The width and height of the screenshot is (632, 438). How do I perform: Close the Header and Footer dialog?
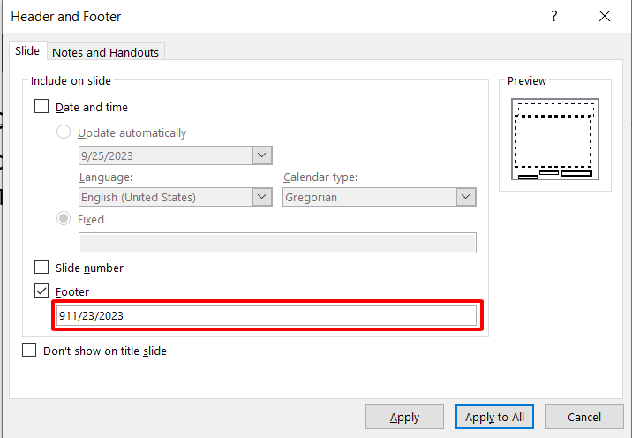pyautogui.click(x=604, y=17)
